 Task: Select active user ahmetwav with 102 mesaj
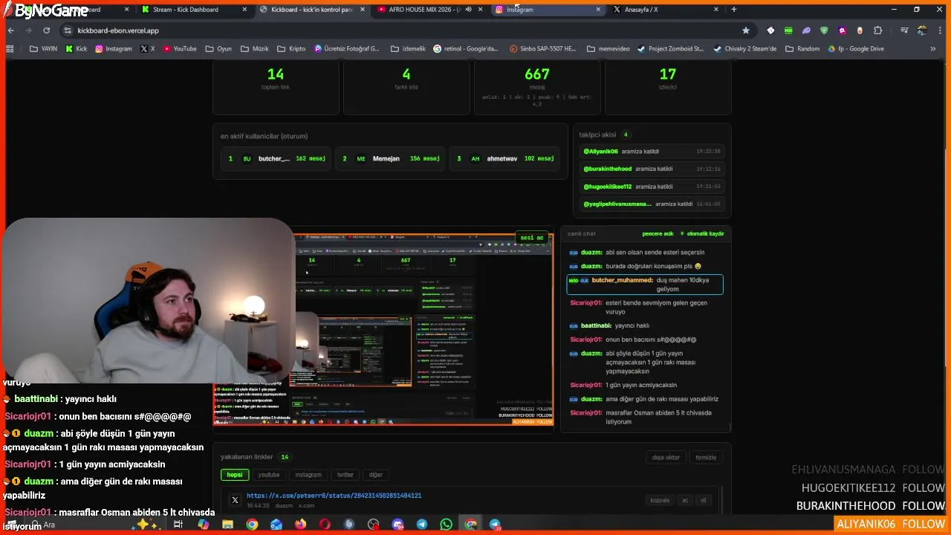pos(504,159)
